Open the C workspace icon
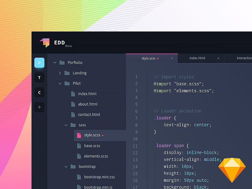 [x=39, y=92]
